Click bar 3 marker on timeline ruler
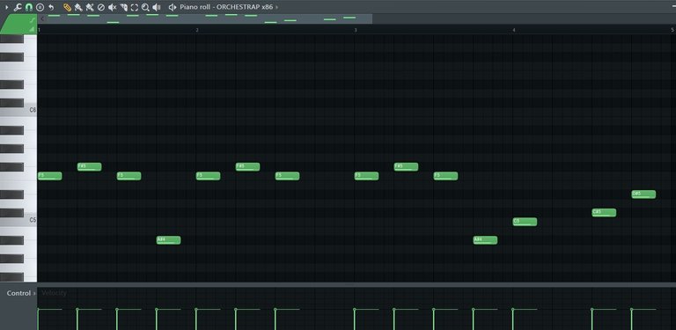676x330 pixels. [x=356, y=30]
